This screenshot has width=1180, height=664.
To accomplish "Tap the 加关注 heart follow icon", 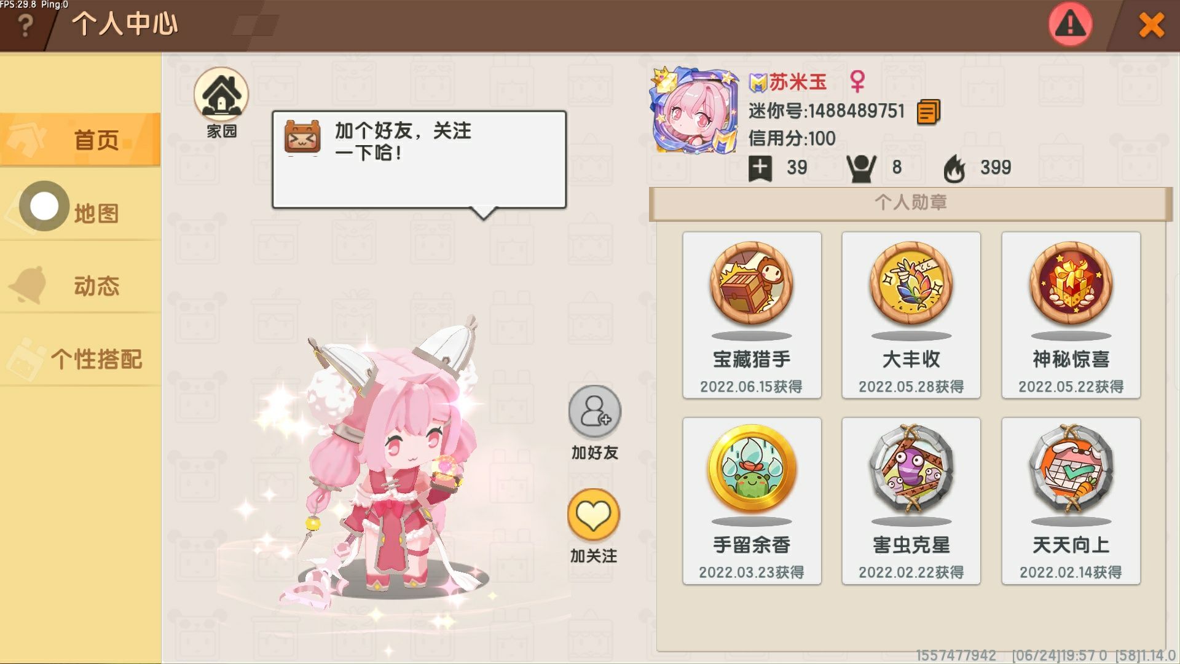I will [x=593, y=515].
